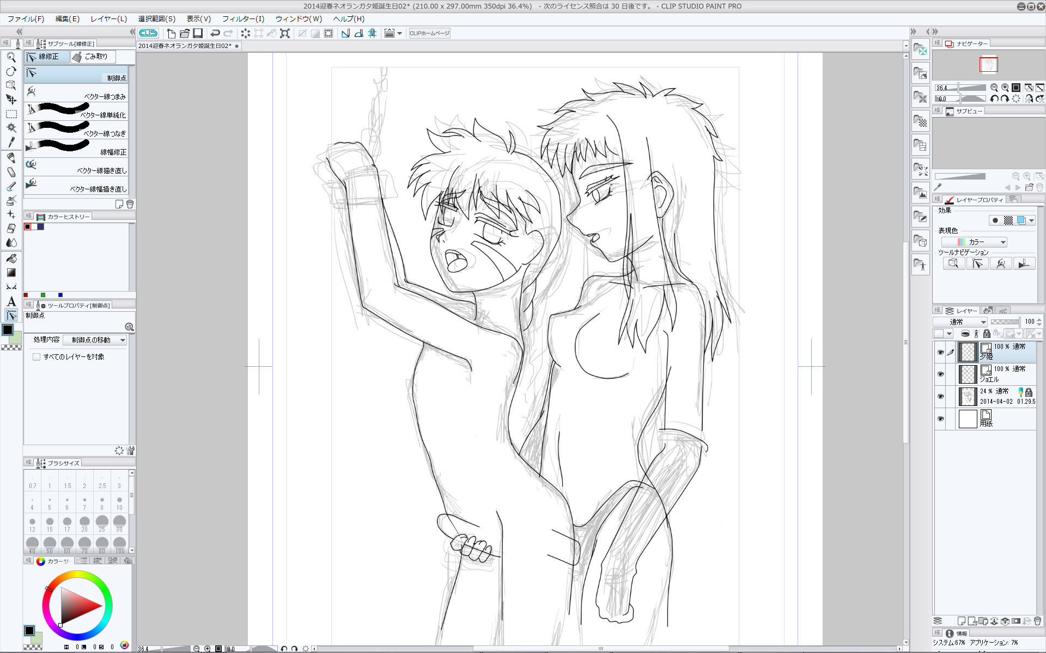Select the Vector line pinch subtool

pos(76,92)
